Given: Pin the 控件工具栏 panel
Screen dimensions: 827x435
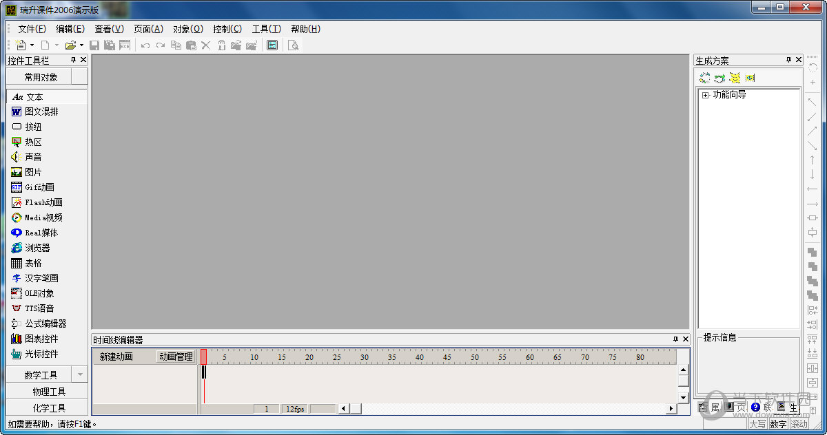Looking at the screenshot, I should coord(74,60).
